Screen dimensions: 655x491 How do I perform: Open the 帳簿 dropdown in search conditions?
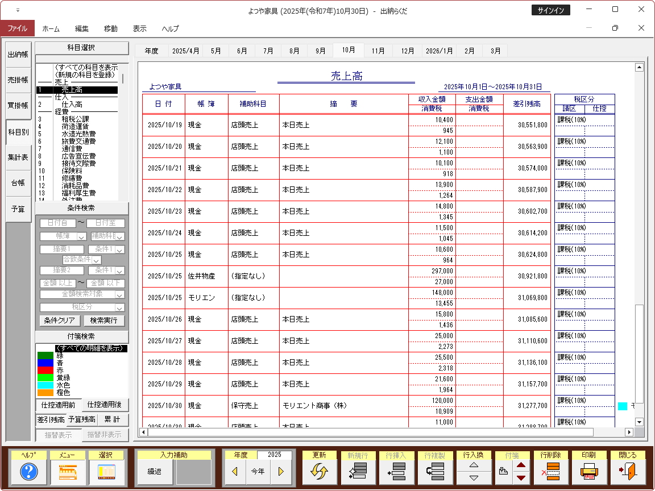pos(81,236)
